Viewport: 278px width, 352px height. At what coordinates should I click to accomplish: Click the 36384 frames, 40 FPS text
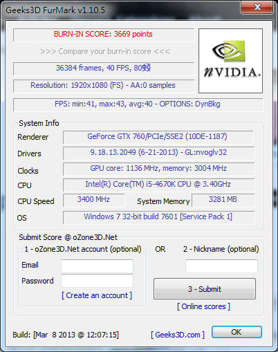pos(103,68)
